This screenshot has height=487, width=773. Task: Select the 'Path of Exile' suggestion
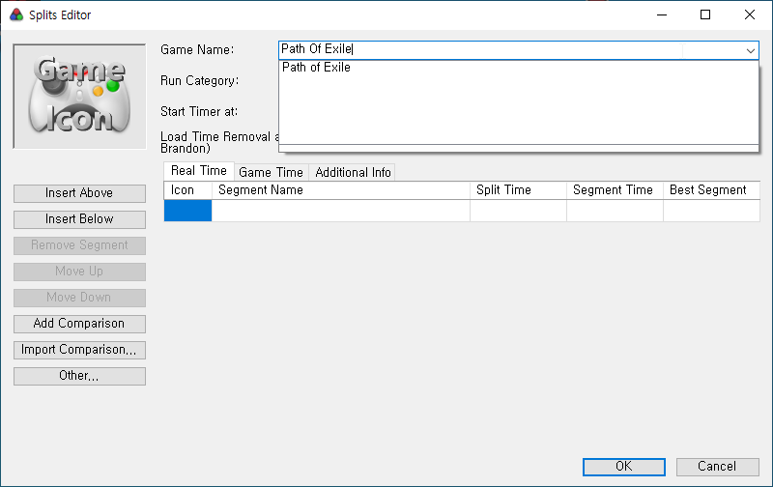518,67
